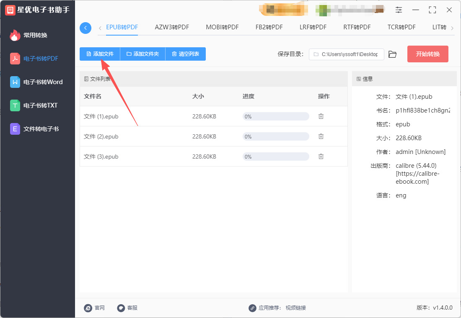Click the 添加文件 button
This screenshot has width=461, height=318.
(100, 54)
